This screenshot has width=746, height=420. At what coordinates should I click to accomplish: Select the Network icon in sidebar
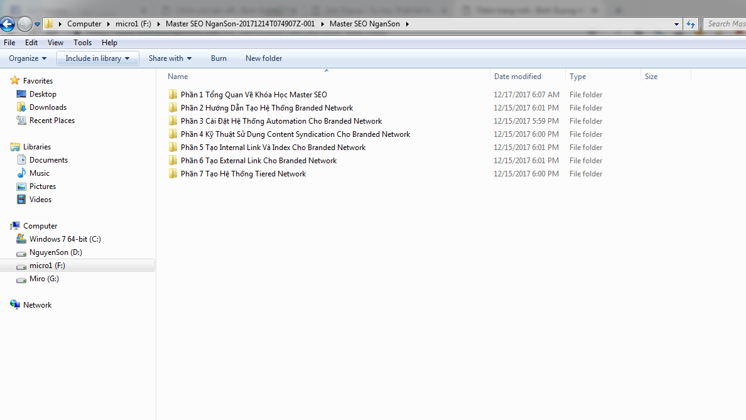point(15,305)
